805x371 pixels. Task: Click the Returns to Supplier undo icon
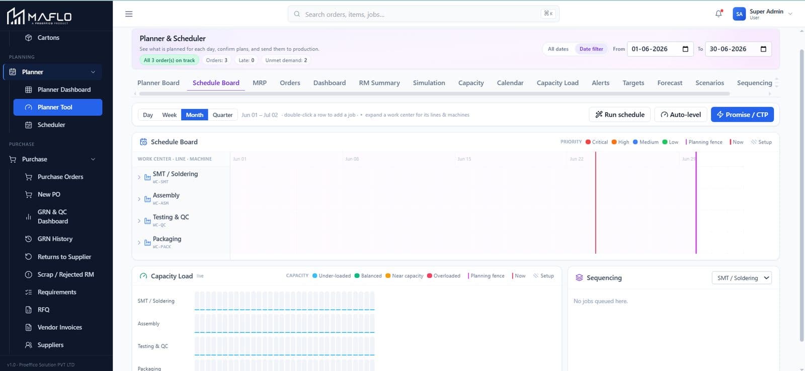point(29,257)
